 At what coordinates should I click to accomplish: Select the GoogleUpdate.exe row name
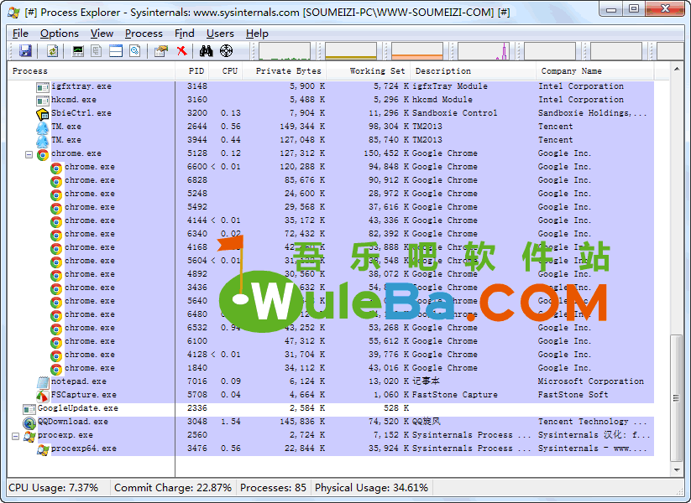click(77, 408)
